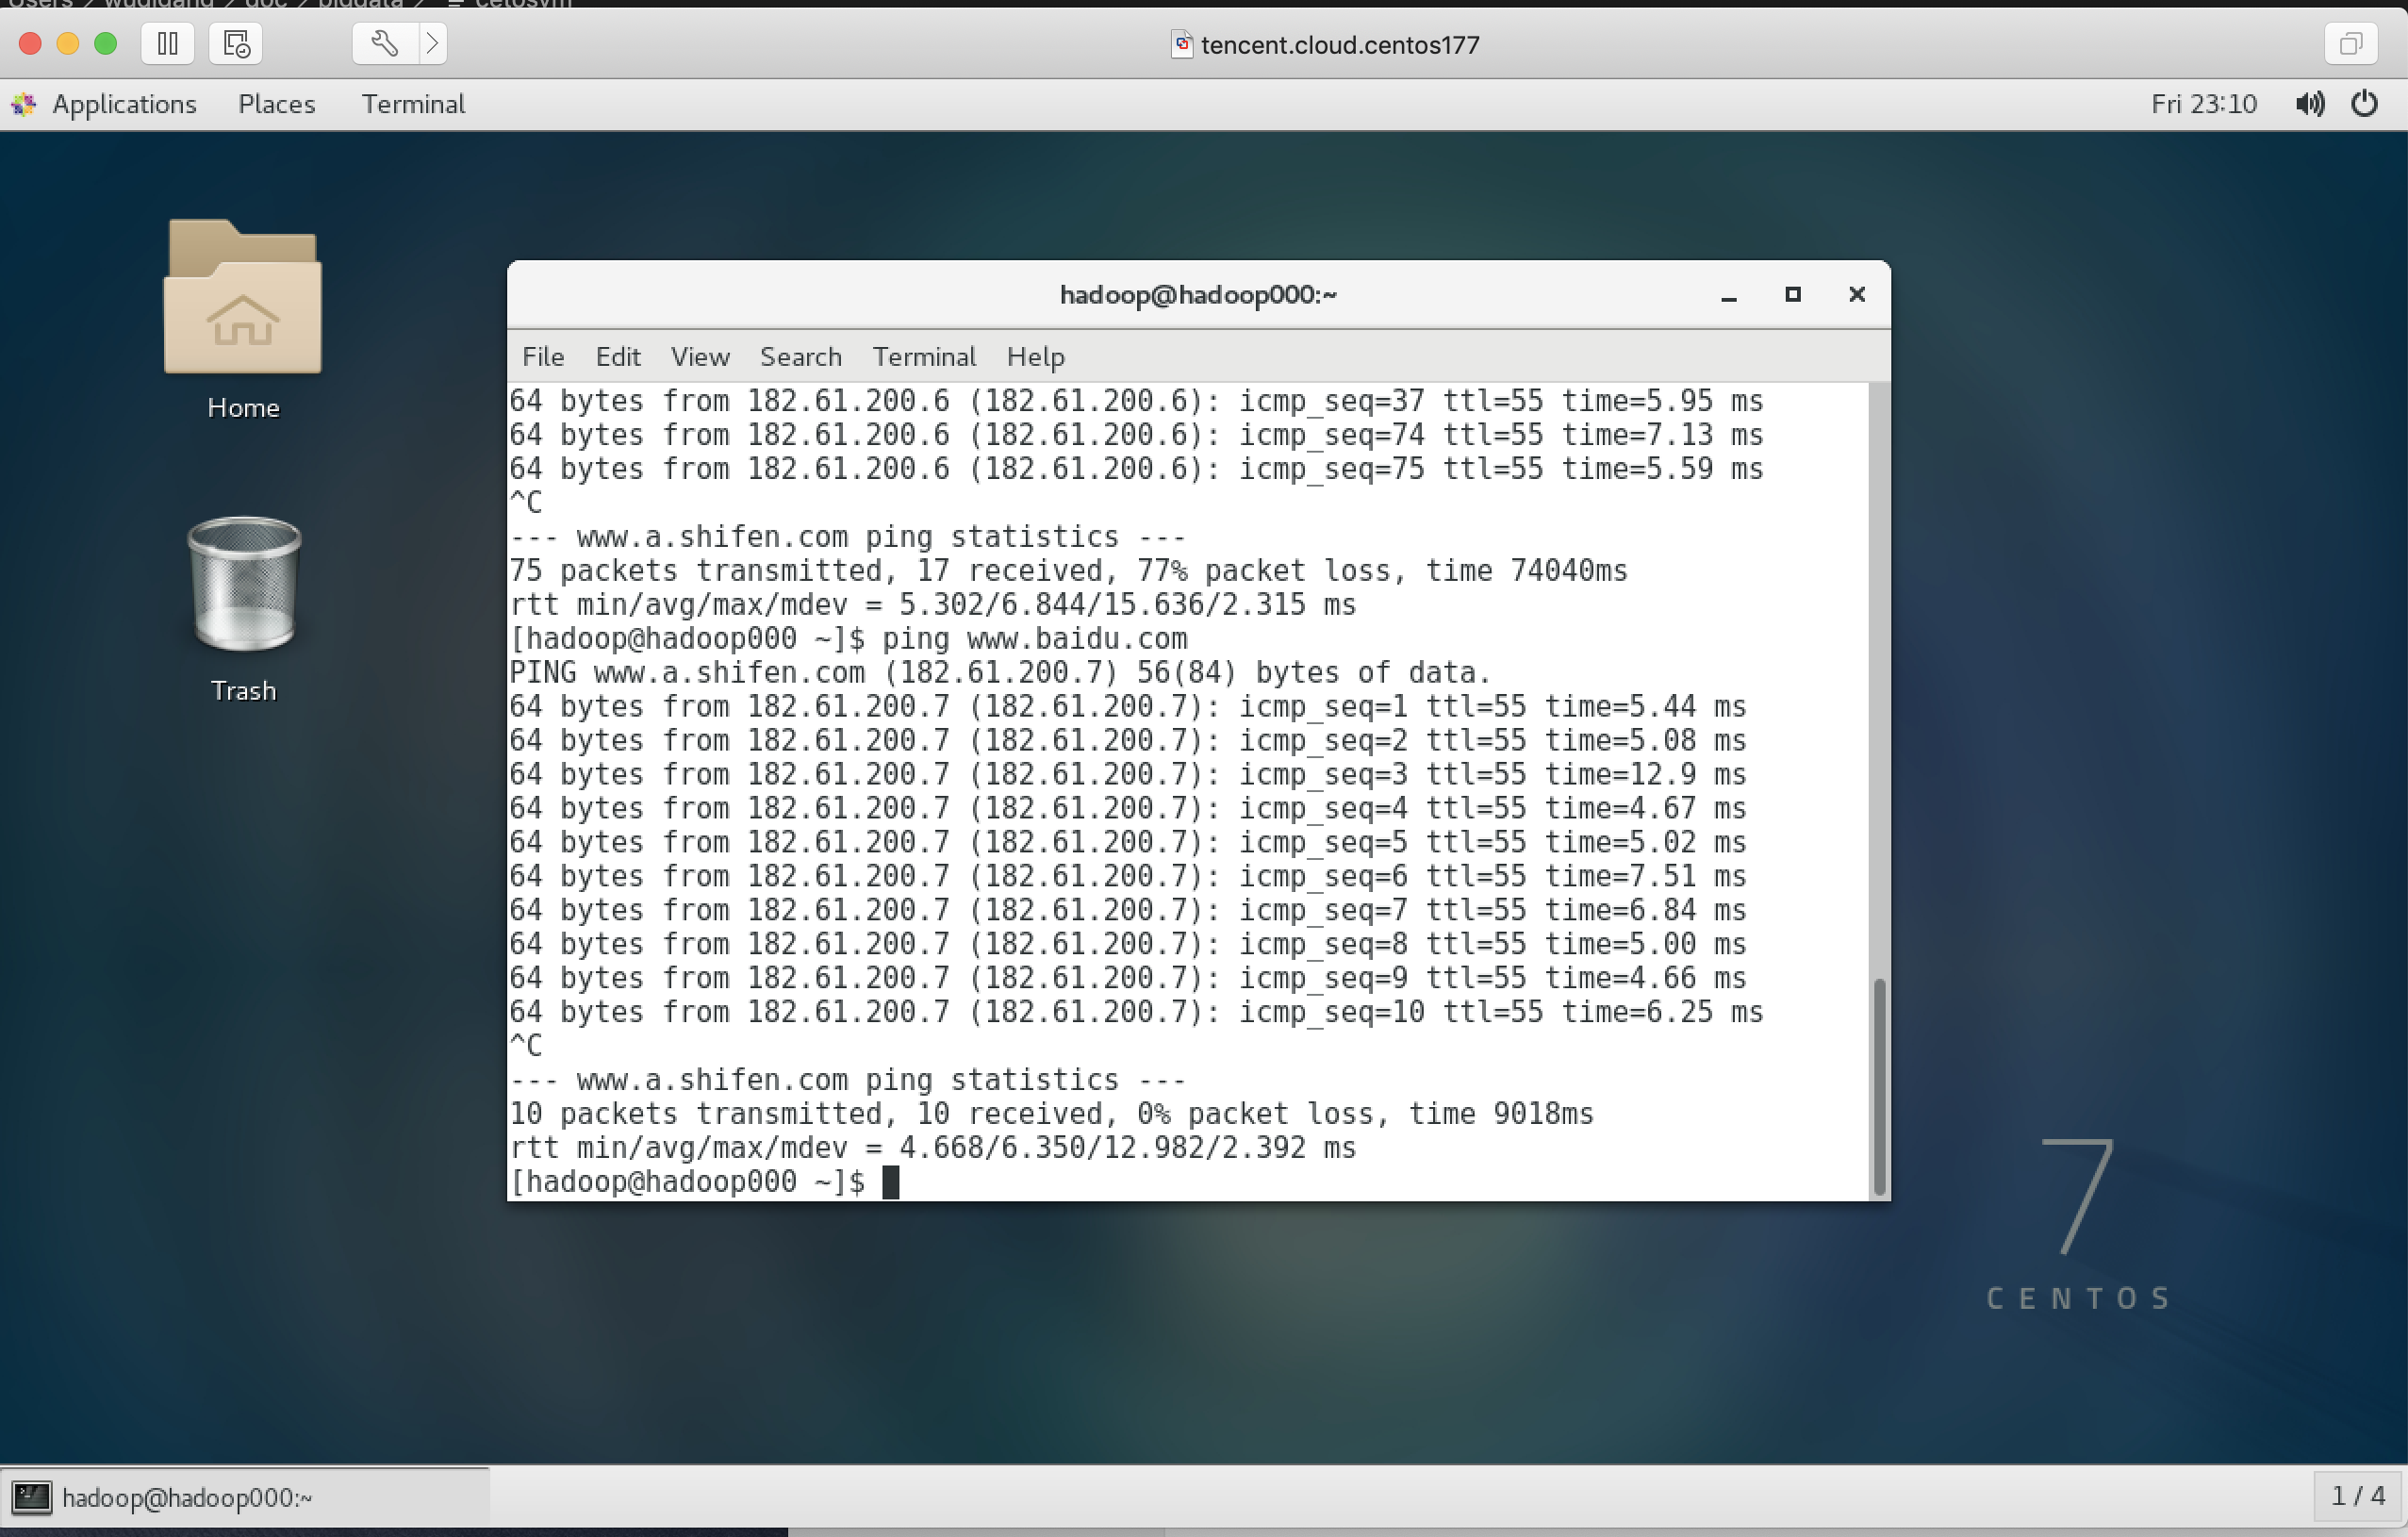This screenshot has height=1537, width=2408.
Task: Click the VM pause button in toolbar
Action: pyautogui.click(x=168, y=44)
